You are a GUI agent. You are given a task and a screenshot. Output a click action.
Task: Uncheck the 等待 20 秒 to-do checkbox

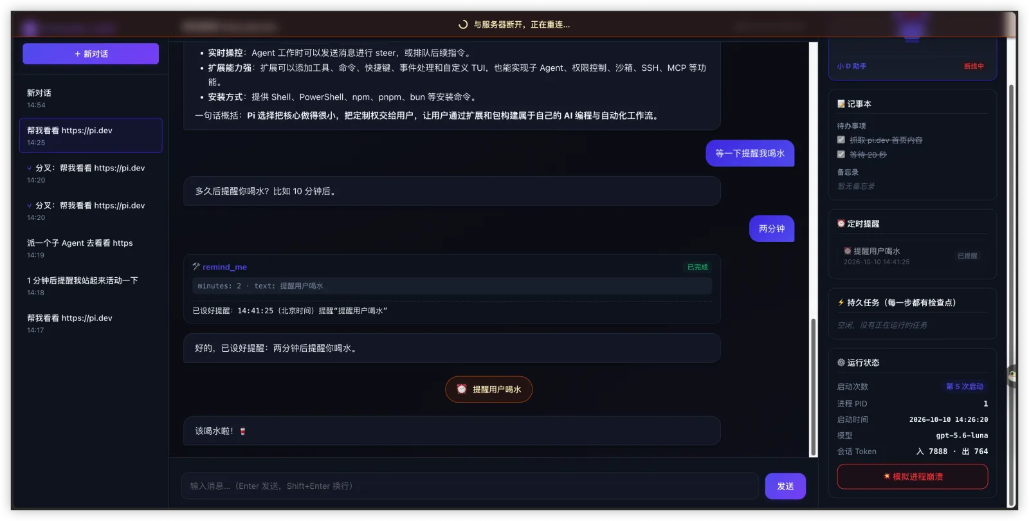(841, 154)
